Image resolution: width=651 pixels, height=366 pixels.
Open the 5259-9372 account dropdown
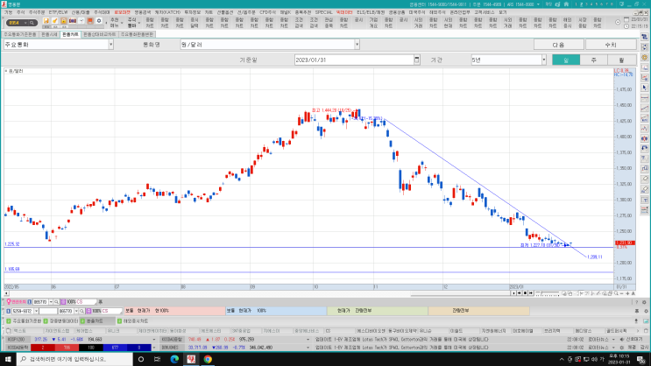coord(36,311)
